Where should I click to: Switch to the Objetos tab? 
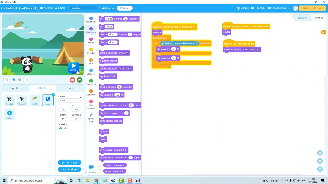point(43,88)
